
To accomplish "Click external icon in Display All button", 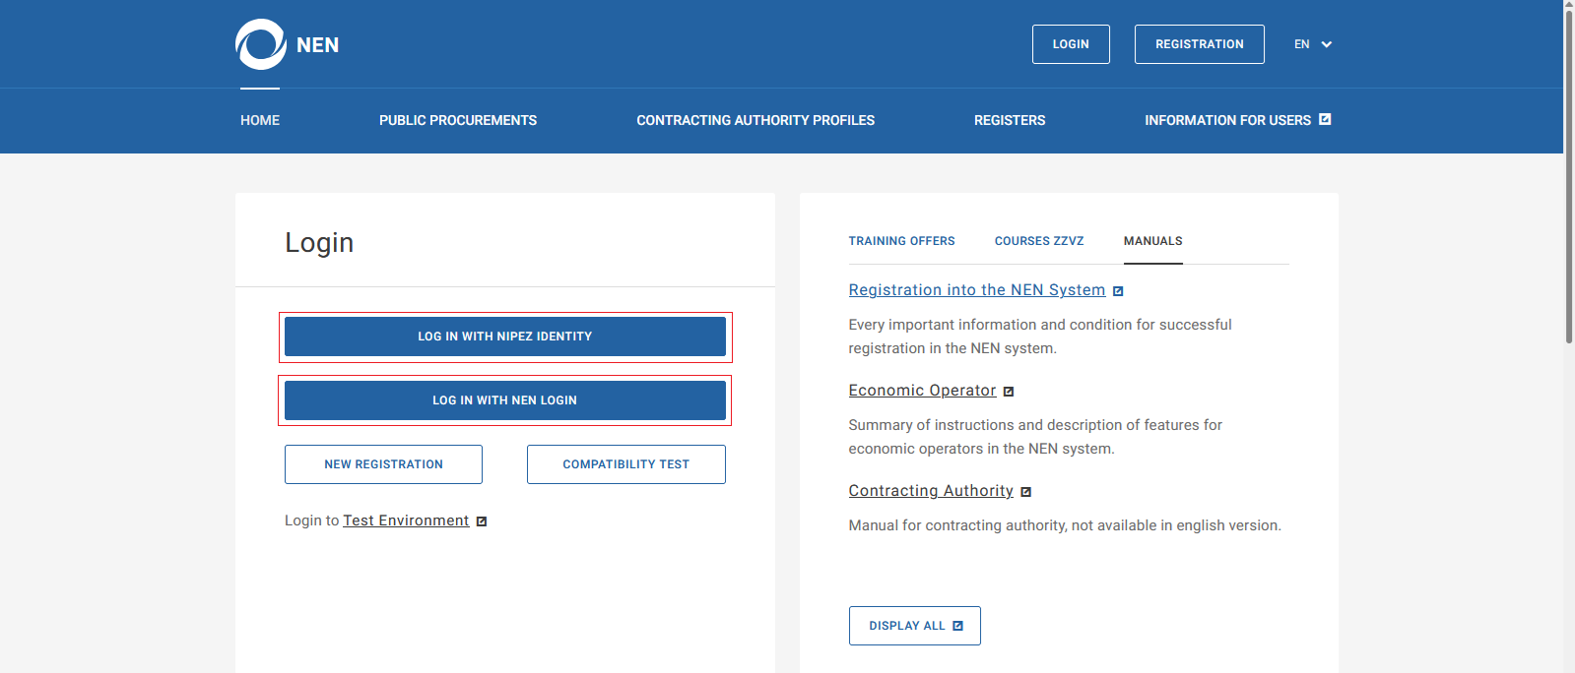I will (957, 626).
